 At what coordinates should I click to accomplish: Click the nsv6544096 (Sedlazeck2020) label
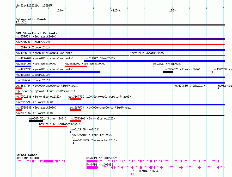36,64
